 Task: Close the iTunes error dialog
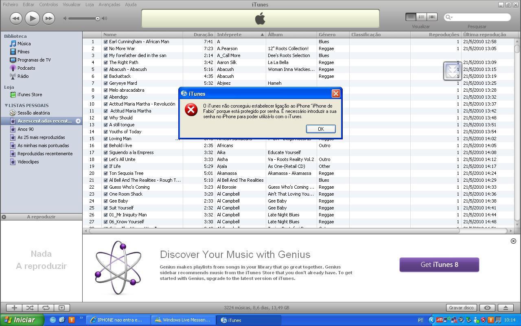[x=336, y=94]
